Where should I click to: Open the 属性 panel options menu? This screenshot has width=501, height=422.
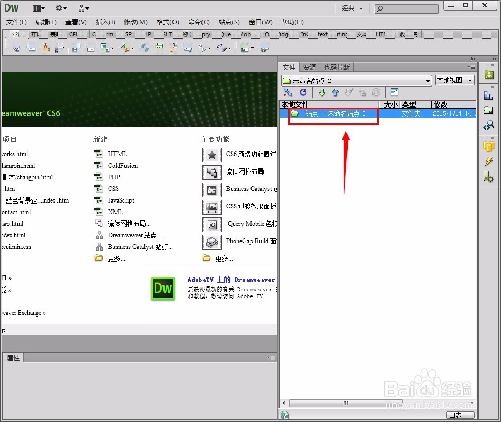tap(271, 358)
